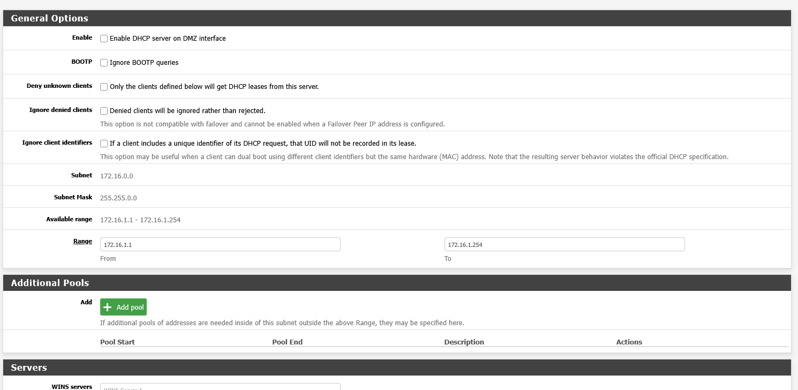Open the Range help link
This screenshot has height=390, width=798.
82,241
